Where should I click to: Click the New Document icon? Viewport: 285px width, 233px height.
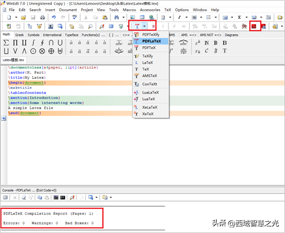pos(9,17)
